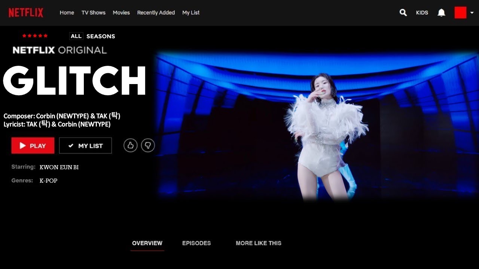Open the K-POP genre link
The height and width of the screenshot is (269, 479).
tap(48, 181)
